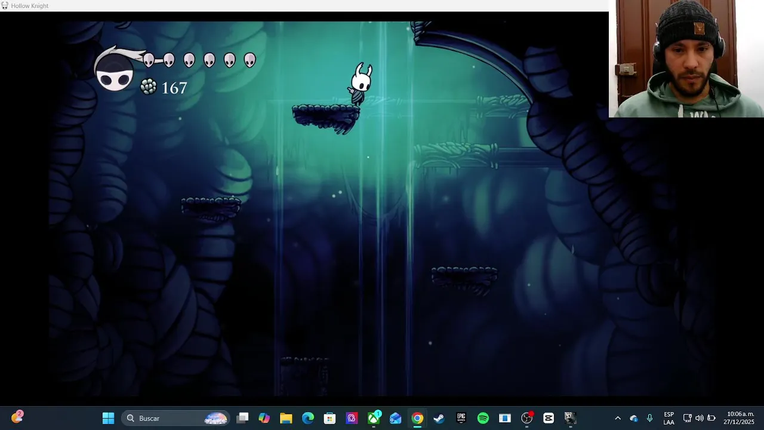Switch to Hollow Knight taskbar icon
The width and height of the screenshot is (764, 430).
[570, 418]
